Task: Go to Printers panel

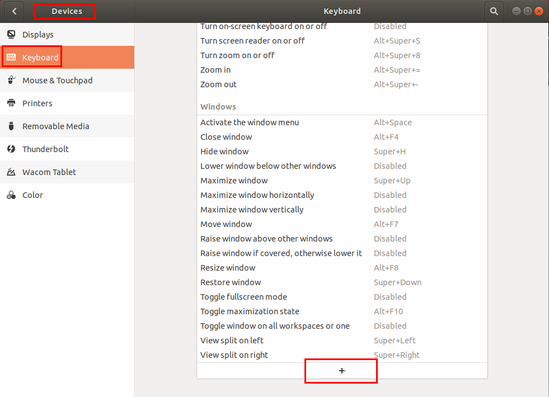Action: coord(67,103)
